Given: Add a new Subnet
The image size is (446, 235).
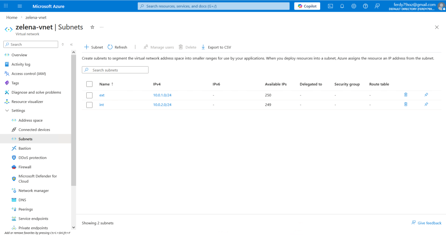Looking at the screenshot, I should pos(93,47).
